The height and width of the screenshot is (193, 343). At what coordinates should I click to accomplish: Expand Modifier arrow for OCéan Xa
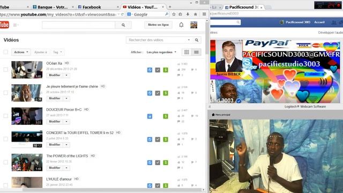(x=66, y=75)
